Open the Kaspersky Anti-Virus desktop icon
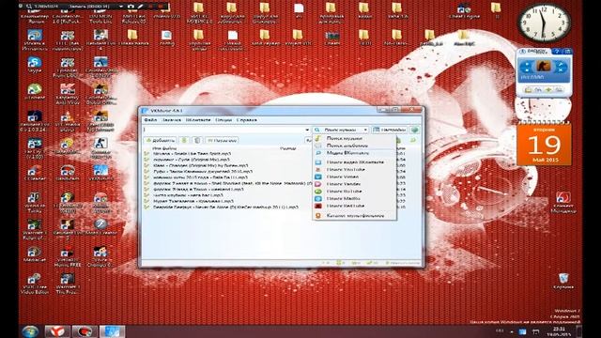The height and width of the screenshot is (338, 601). click(68, 94)
